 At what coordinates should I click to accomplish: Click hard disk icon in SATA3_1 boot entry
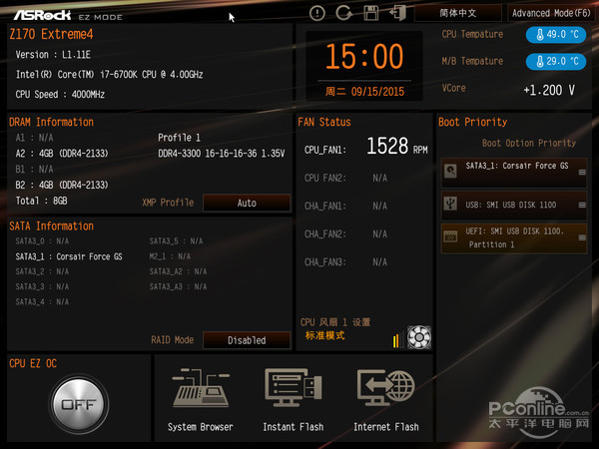[450, 171]
